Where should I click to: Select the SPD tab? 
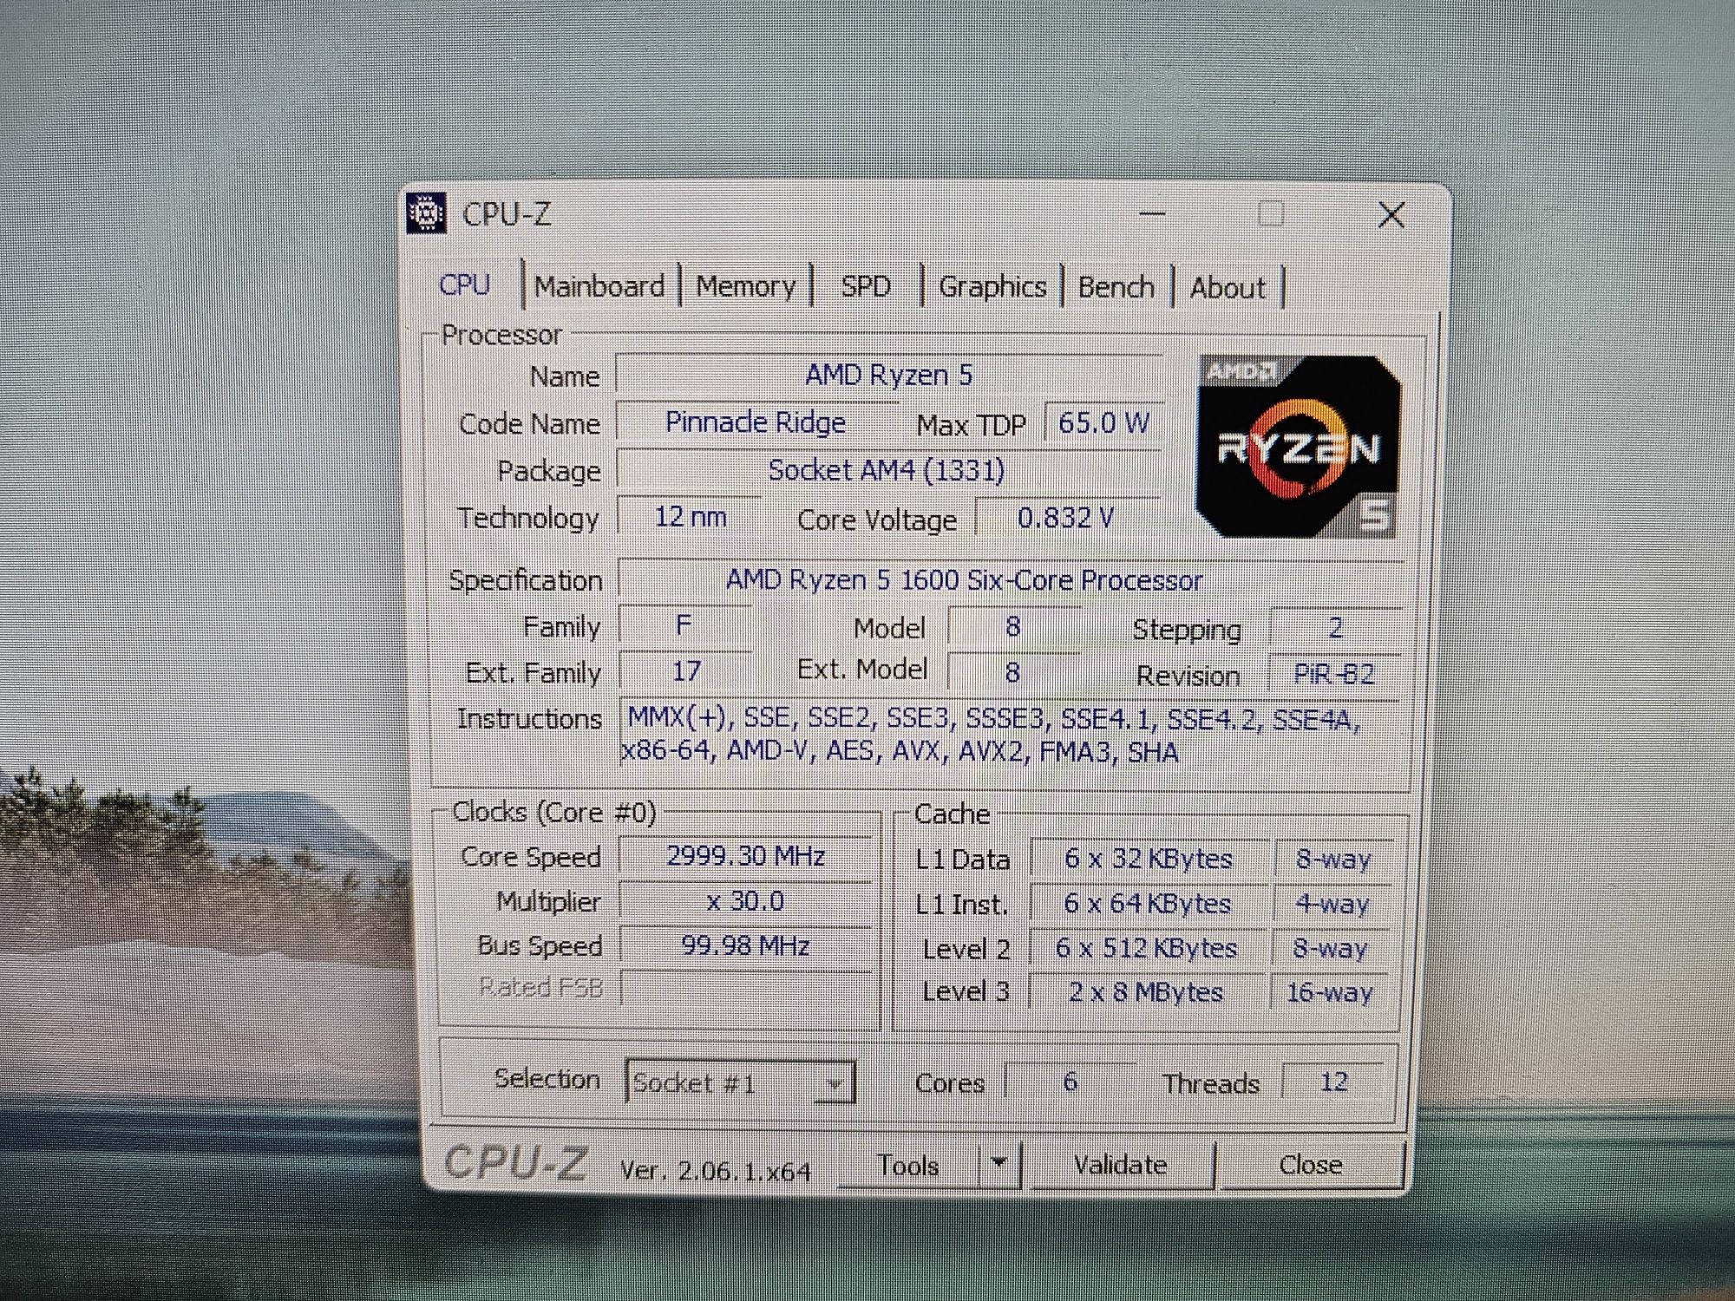coord(866,286)
